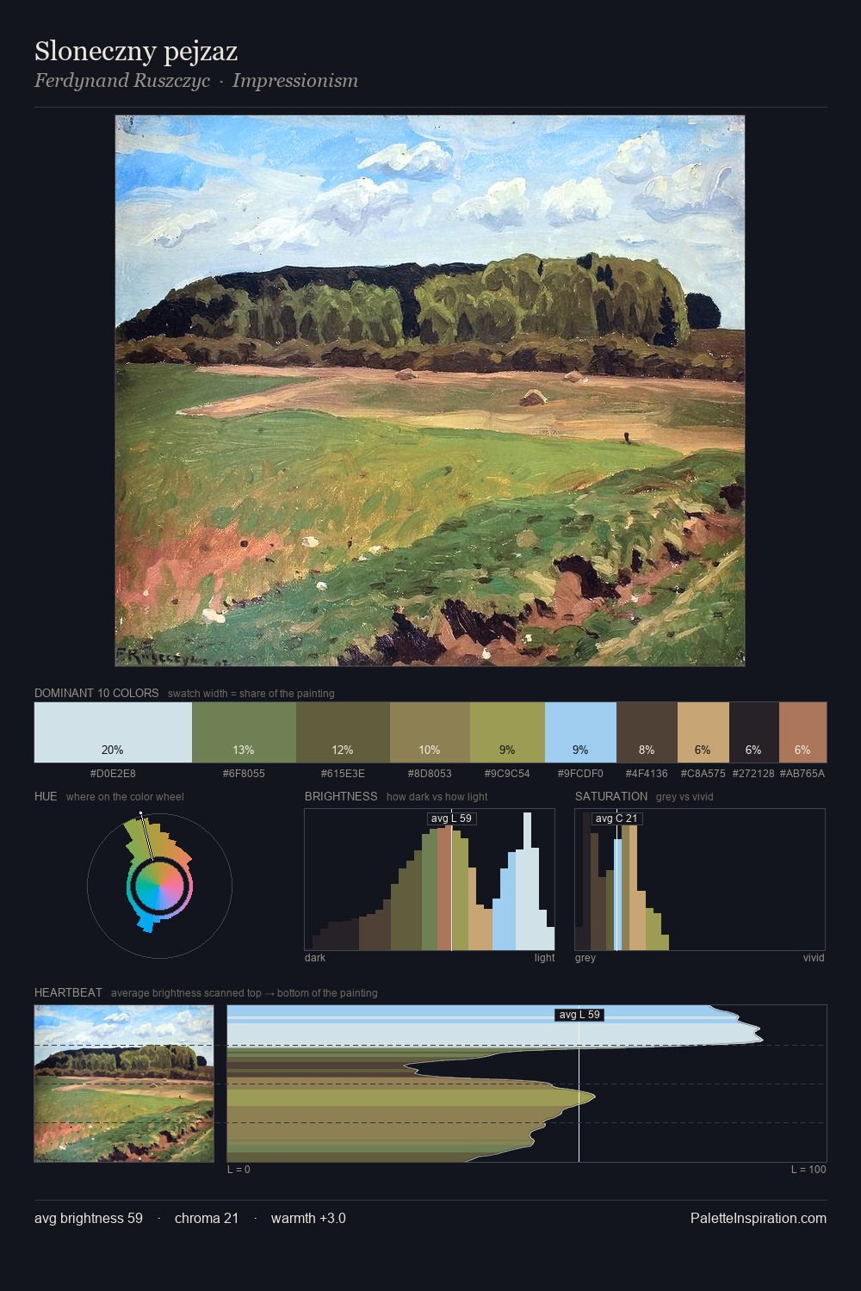
Task: Click the #D0E2E8 light blue-grey swatch
Action: point(113,732)
